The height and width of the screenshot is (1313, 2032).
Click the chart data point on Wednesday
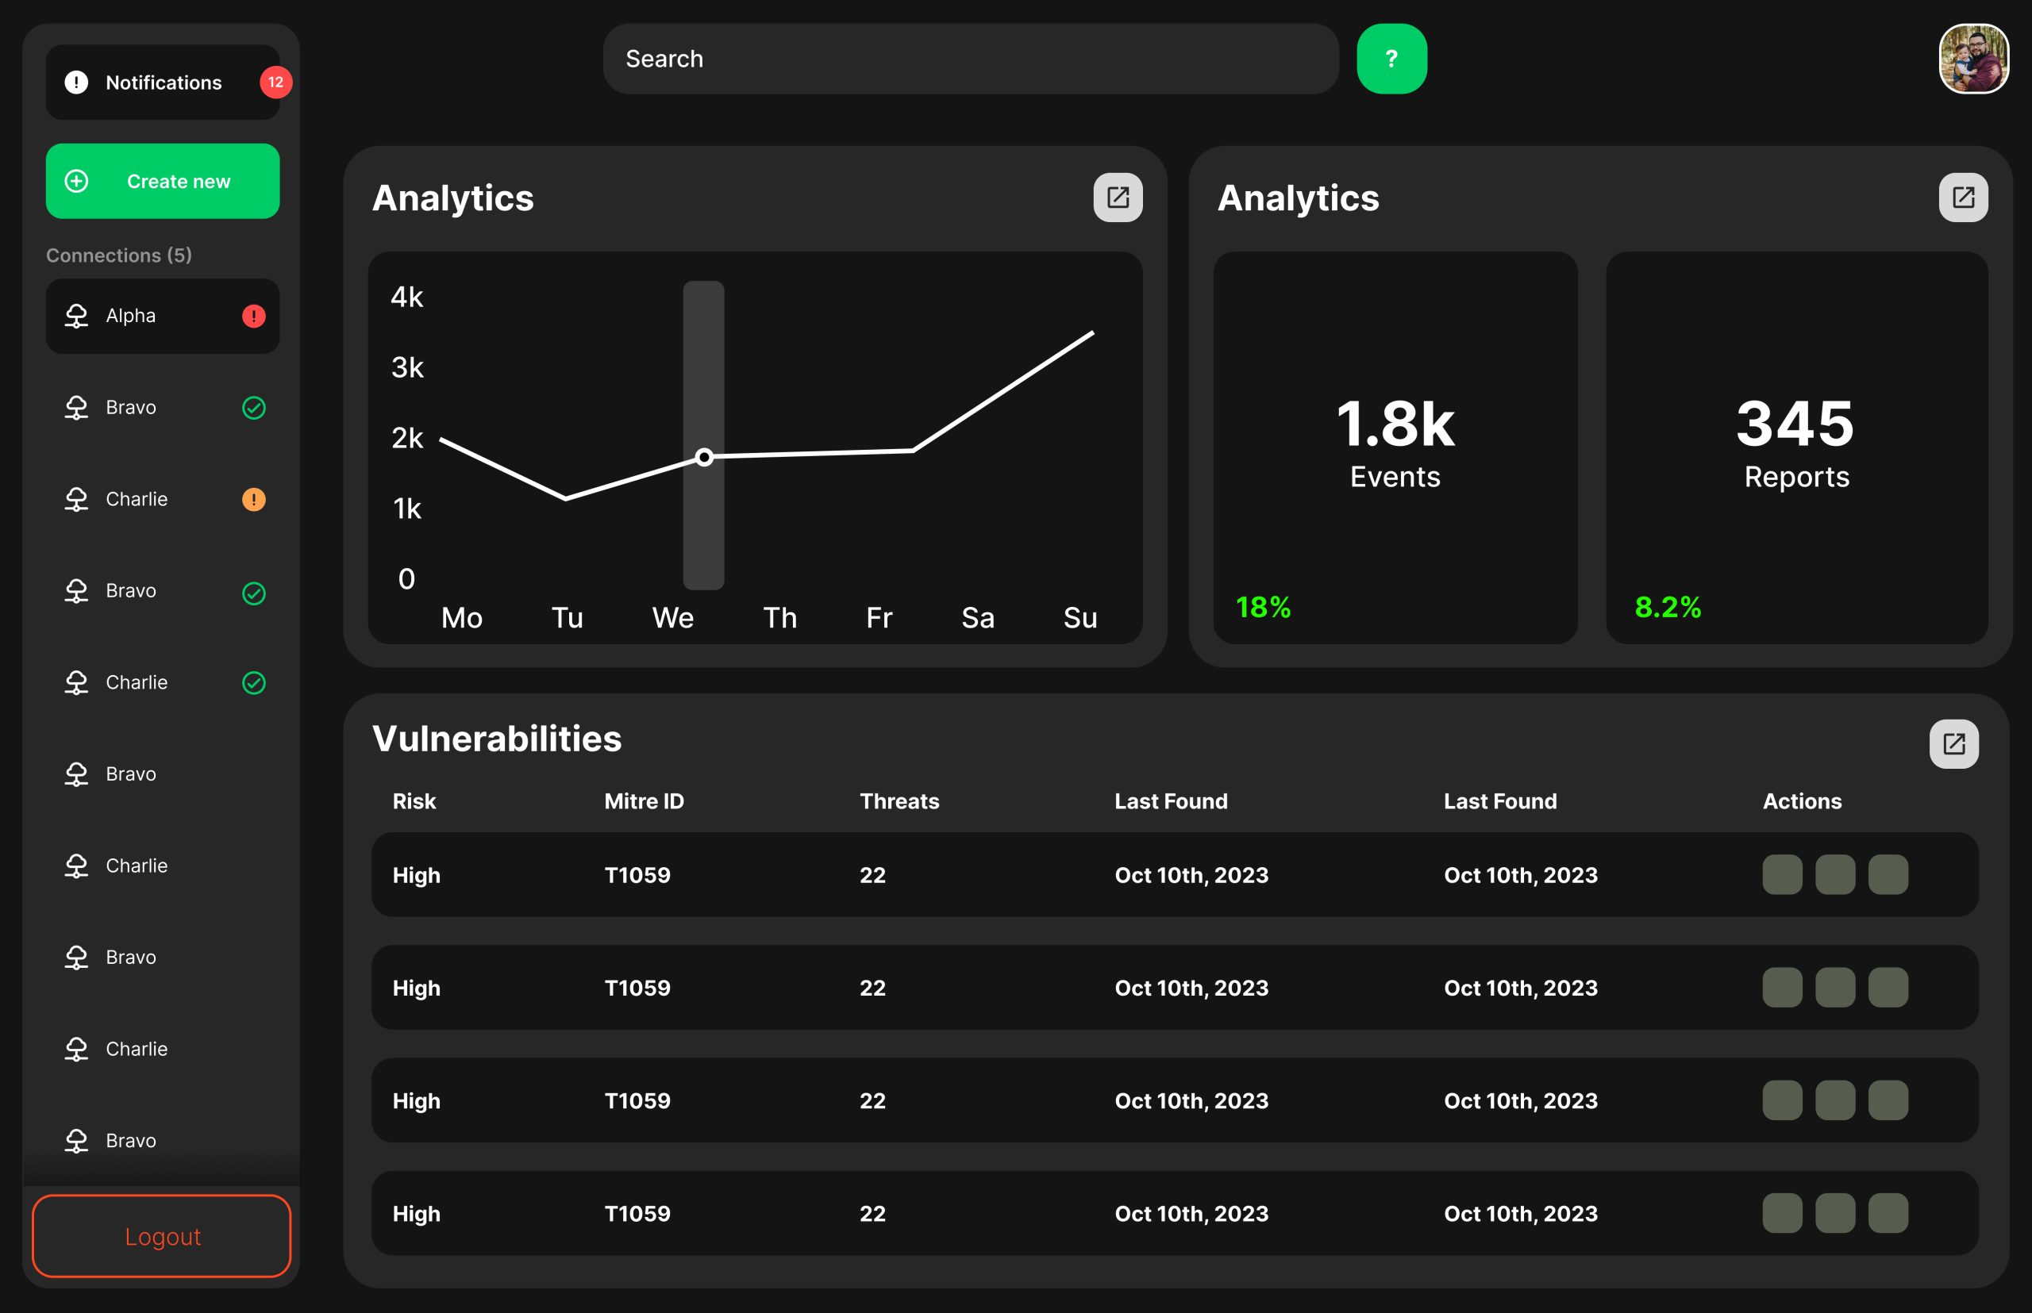click(704, 458)
